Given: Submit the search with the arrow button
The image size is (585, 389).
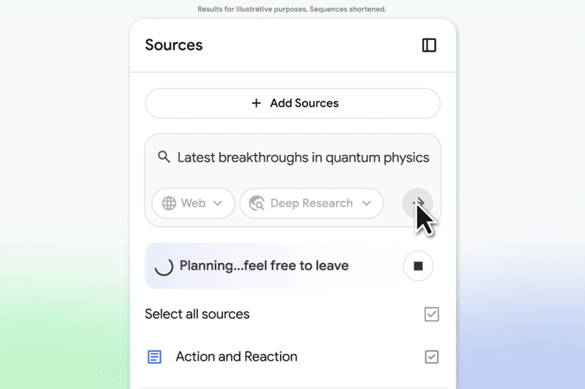Looking at the screenshot, I should (x=418, y=203).
